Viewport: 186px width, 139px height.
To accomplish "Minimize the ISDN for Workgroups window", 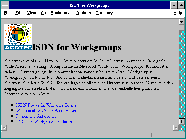I will point(174,5).
